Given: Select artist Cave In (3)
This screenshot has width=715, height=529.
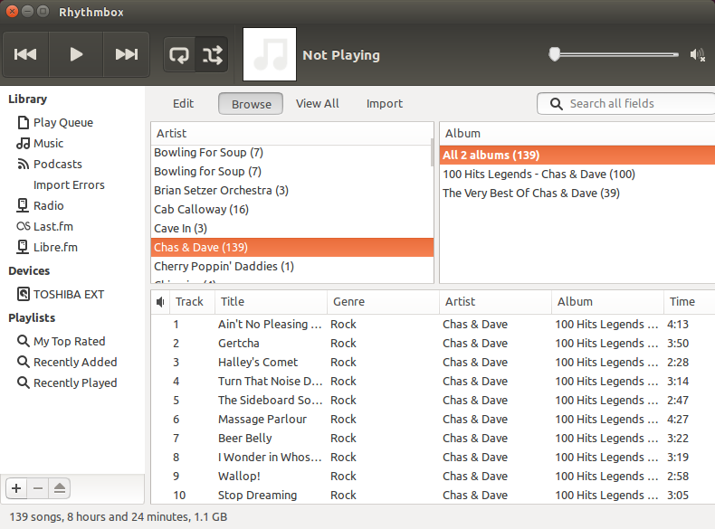Looking at the screenshot, I should [291, 228].
